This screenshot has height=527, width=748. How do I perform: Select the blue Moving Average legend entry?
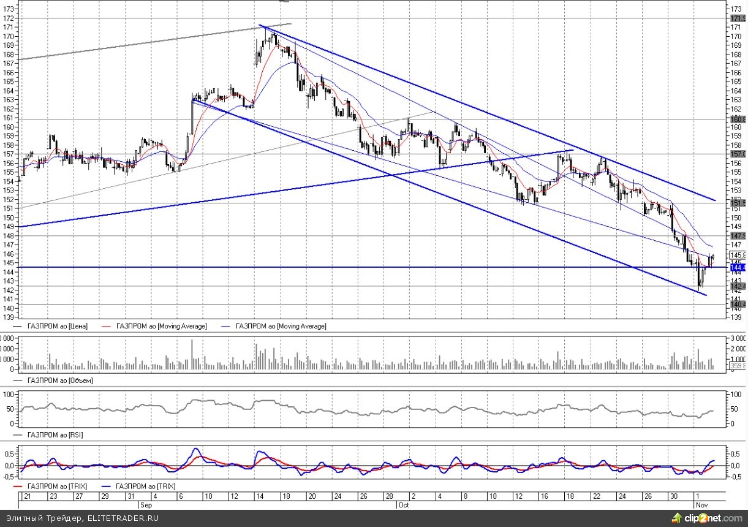pyautogui.click(x=281, y=327)
